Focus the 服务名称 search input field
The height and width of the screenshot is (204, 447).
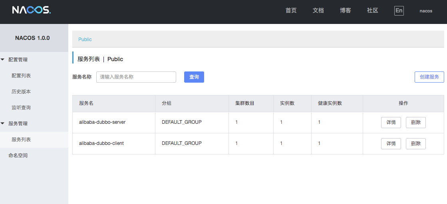[136, 77]
